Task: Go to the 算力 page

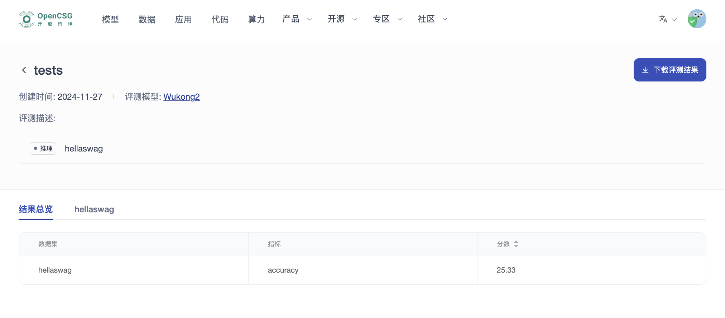Action: 256,19
